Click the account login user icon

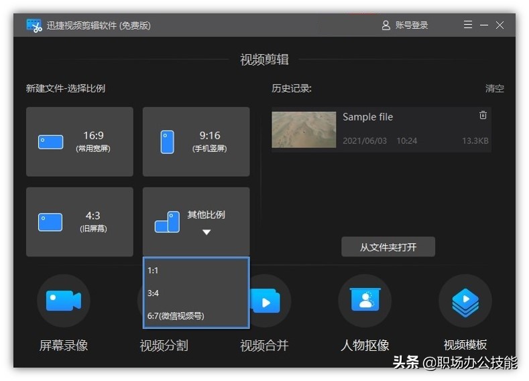pos(386,25)
